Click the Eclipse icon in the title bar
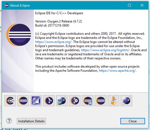Image resolution: width=150 pixels, height=130 pixels. (7, 5)
